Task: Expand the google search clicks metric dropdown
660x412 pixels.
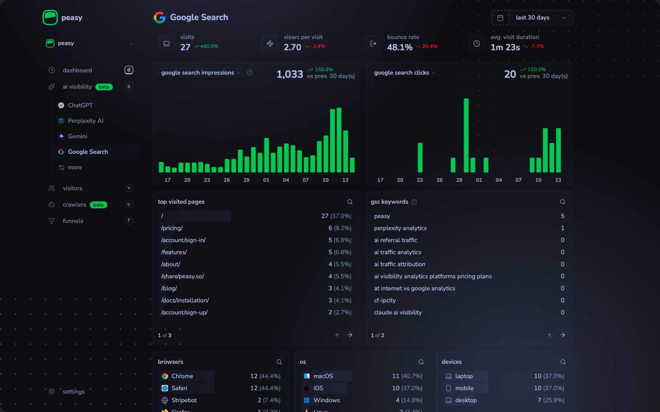Action: [x=404, y=73]
